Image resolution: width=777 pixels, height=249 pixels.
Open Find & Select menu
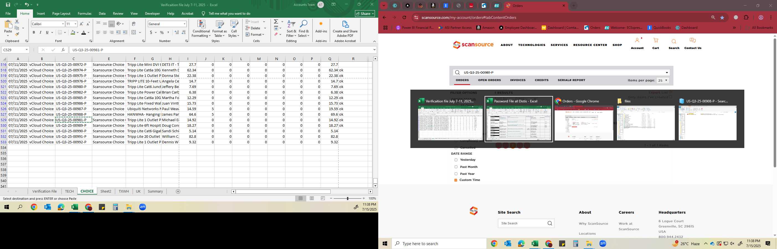click(304, 29)
